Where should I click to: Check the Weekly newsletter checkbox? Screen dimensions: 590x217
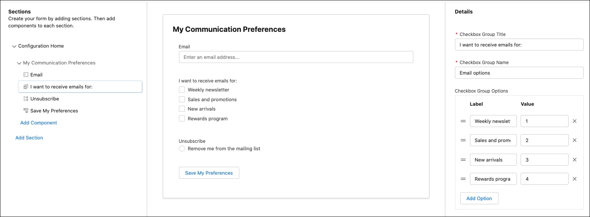(182, 90)
